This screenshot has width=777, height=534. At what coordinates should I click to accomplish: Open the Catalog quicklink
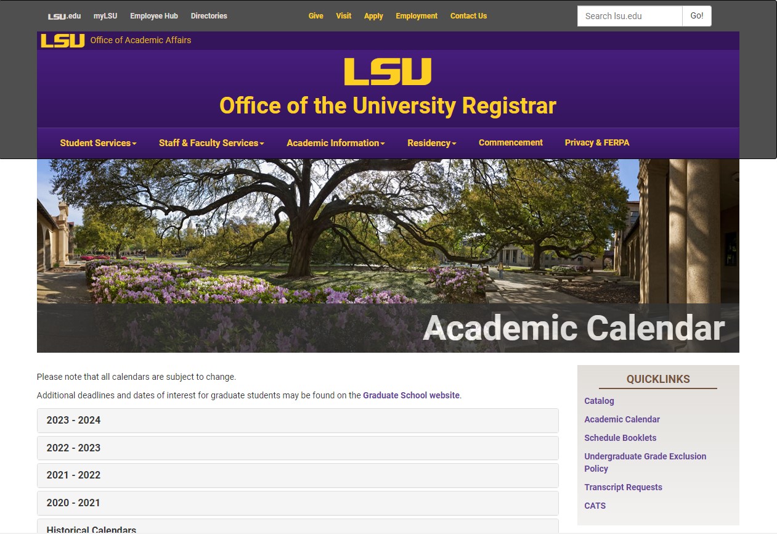599,401
